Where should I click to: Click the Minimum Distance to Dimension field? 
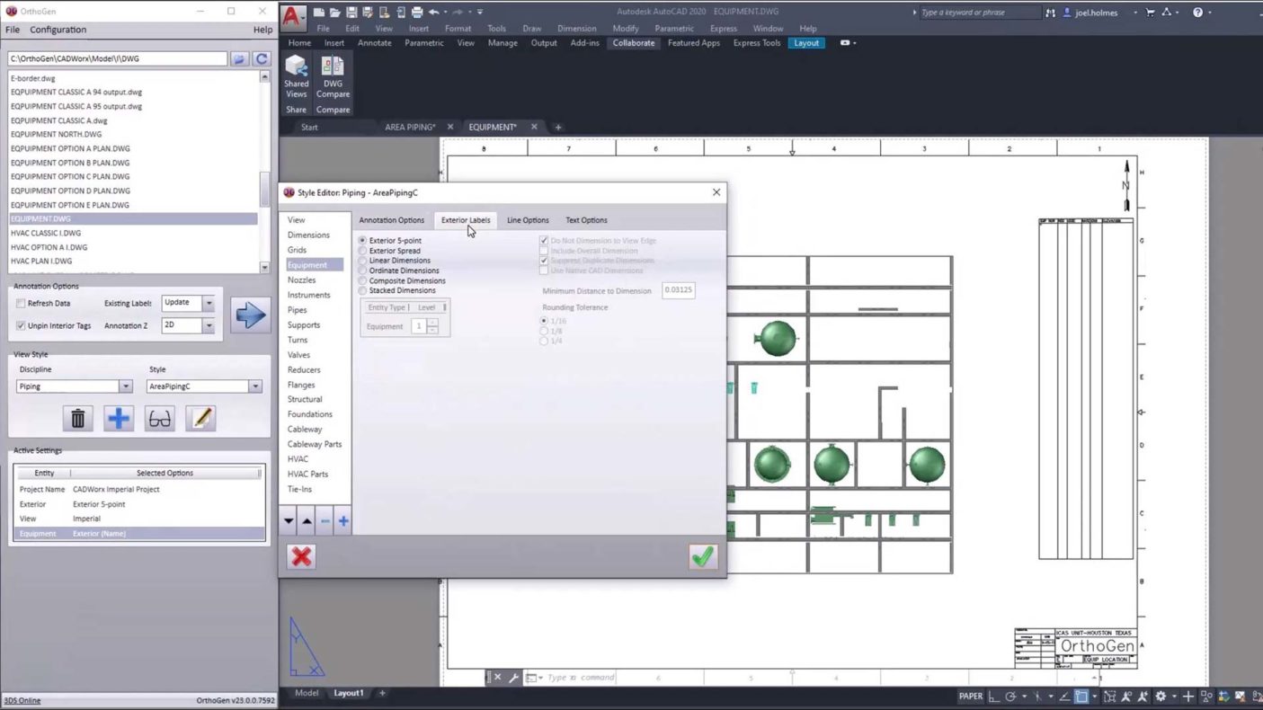tap(679, 290)
